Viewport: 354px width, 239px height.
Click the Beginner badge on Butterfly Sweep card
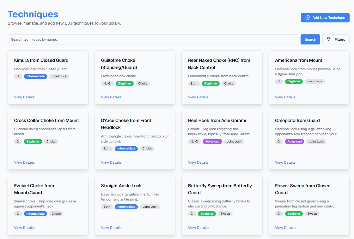point(207,214)
